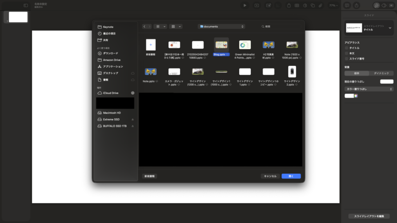
Task: Open the Animate panel
Action: 383,5
